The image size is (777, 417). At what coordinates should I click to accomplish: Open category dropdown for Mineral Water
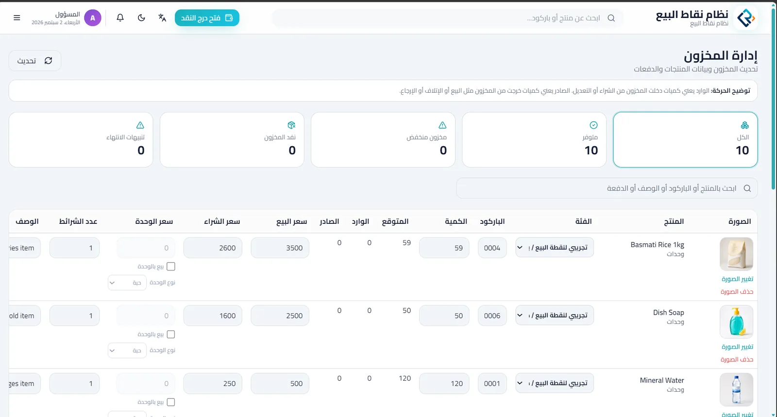(x=555, y=384)
